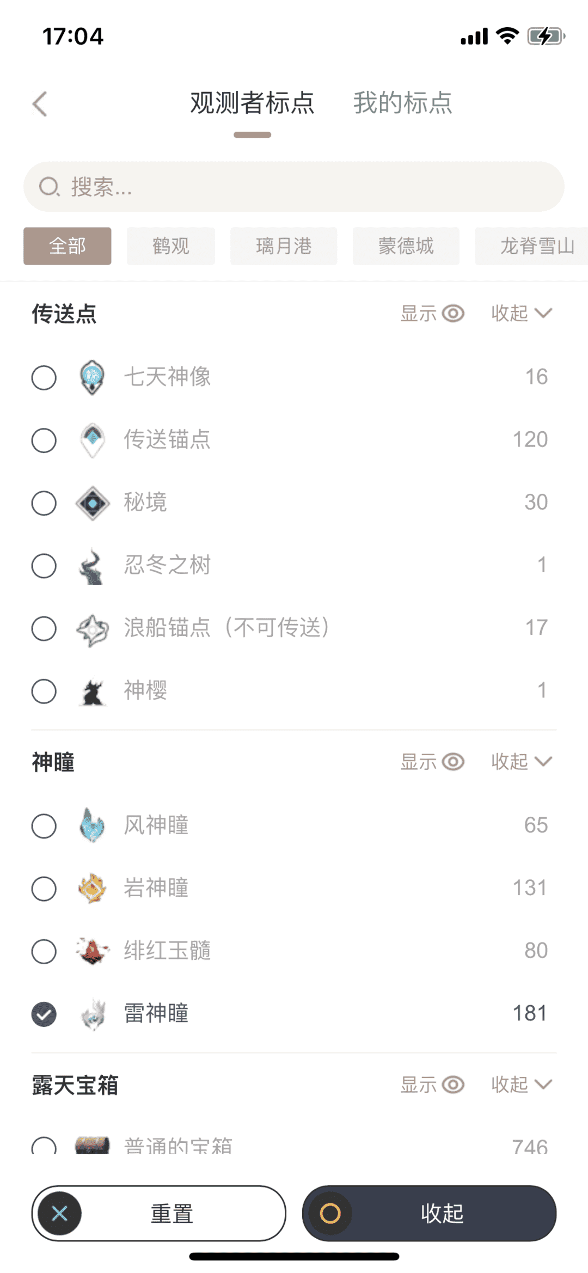This screenshot has height=1273, width=588.
Task: Click the 绯红玉髓 crimson agate icon
Action: (92, 951)
